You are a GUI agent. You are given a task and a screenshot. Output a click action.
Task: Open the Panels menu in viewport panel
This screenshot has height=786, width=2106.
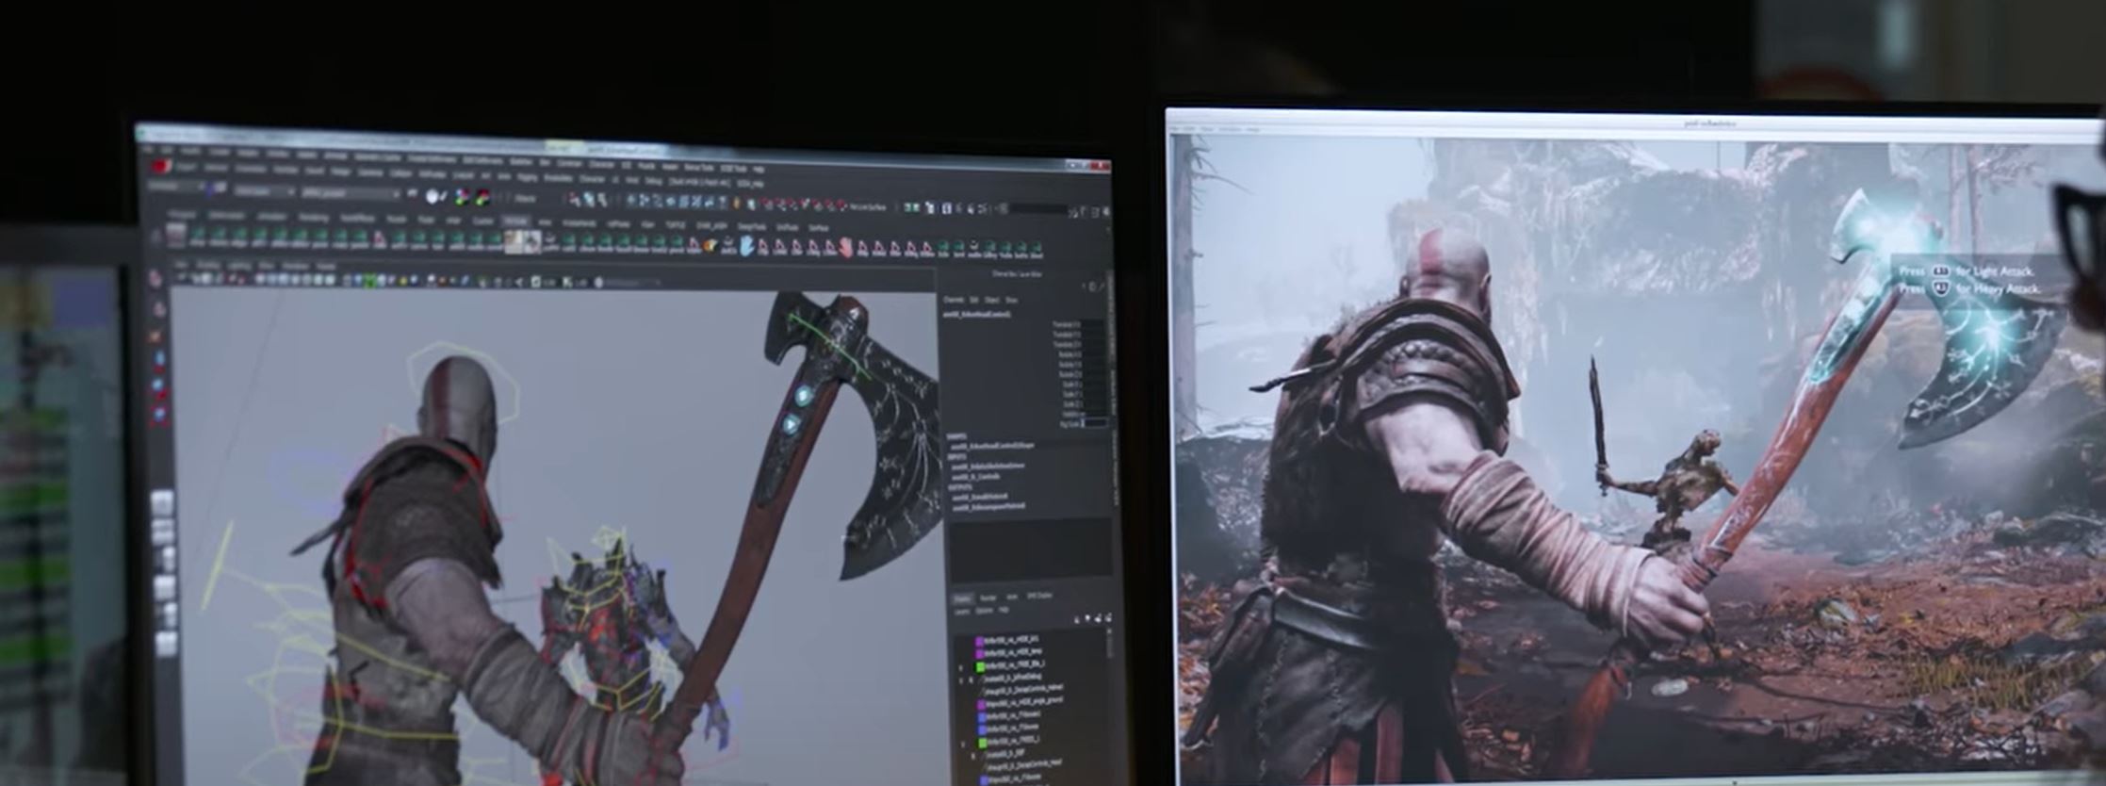tap(326, 268)
